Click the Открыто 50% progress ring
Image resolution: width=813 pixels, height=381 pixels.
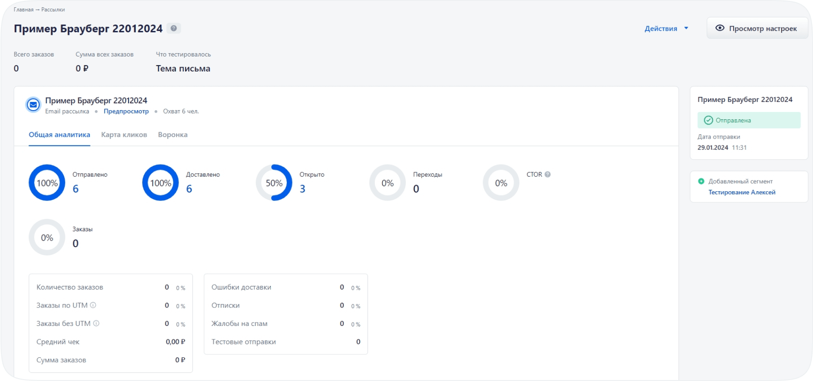coord(274,183)
